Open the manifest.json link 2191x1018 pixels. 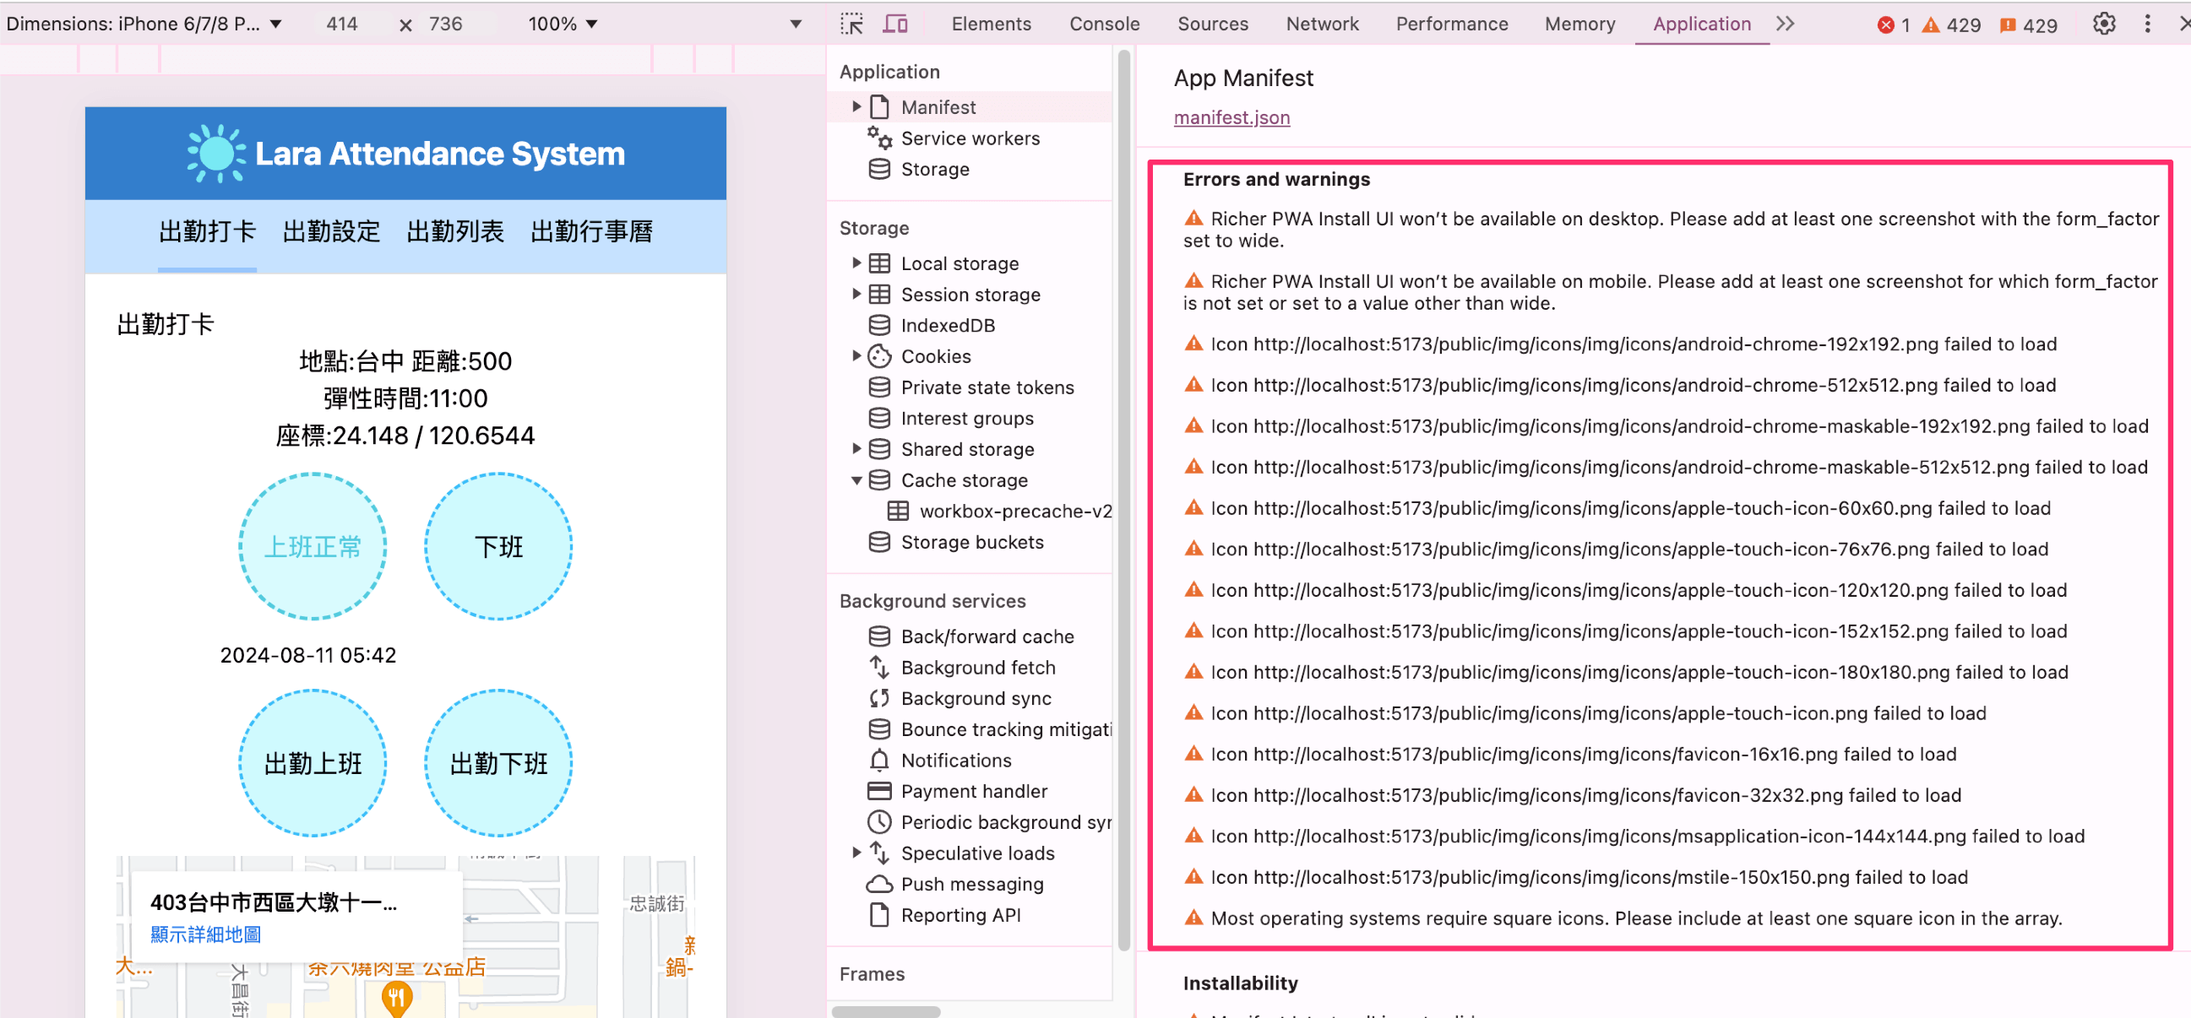click(x=1231, y=117)
